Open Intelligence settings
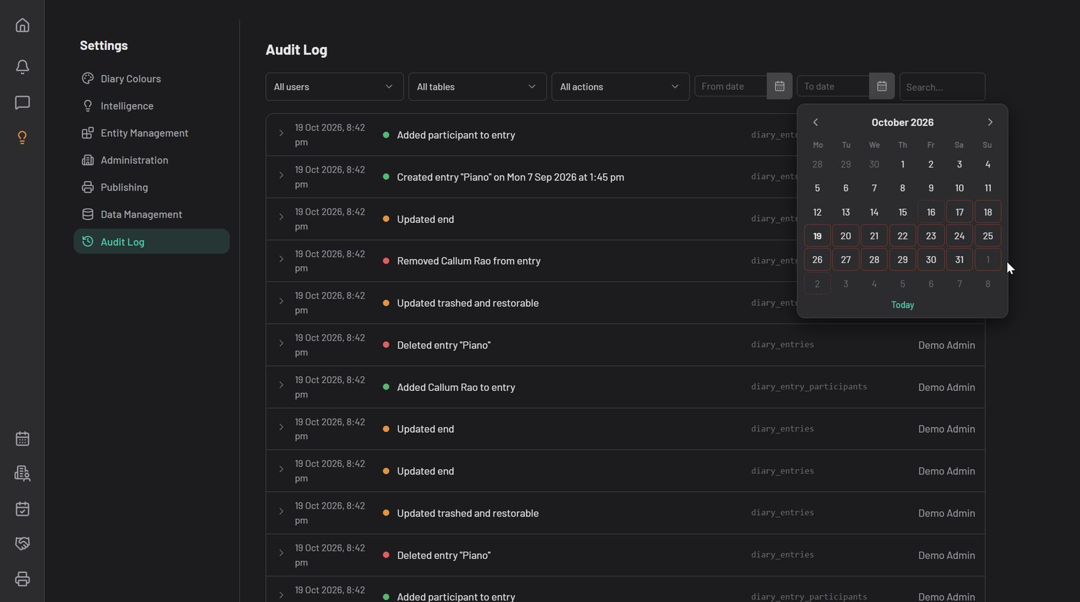 click(x=151, y=106)
